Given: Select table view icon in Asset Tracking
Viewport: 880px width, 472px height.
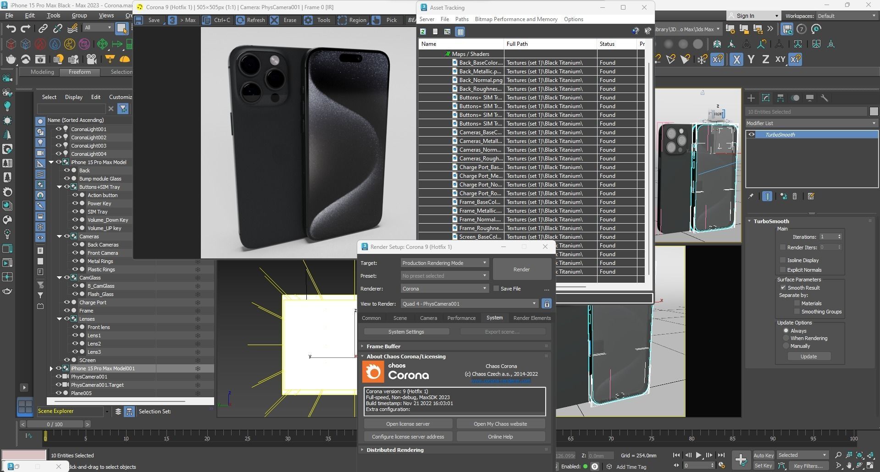Looking at the screenshot, I should pos(460,32).
